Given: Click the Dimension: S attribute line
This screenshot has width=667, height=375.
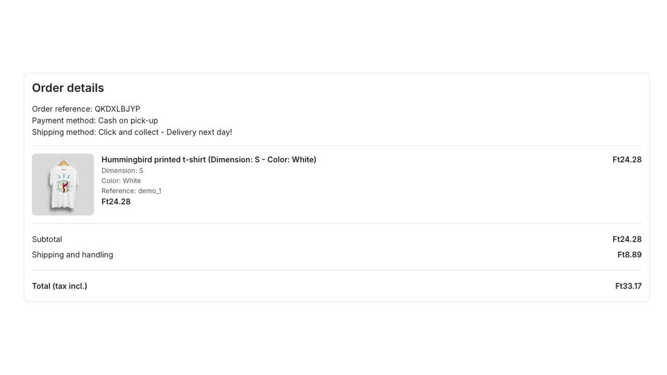Looking at the screenshot, I should coord(122,170).
